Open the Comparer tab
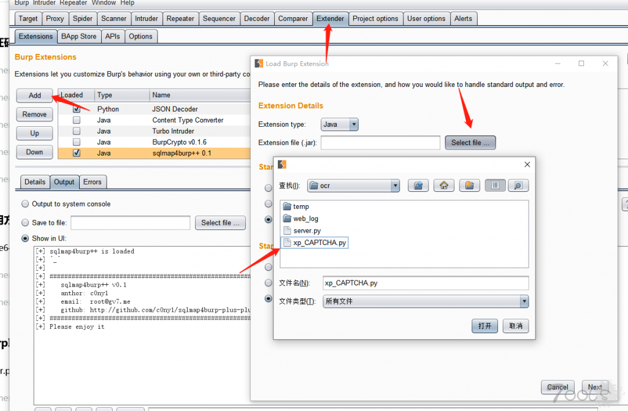Image resolution: width=628 pixels, height=411 pixels. [x=293, y=18]
